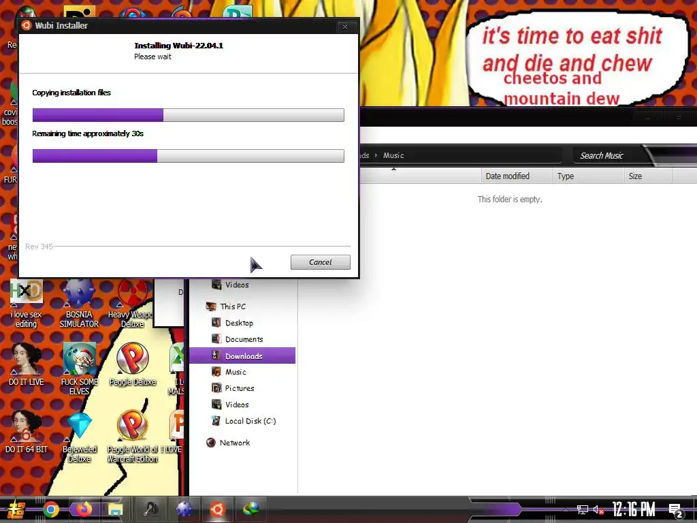Open the HxD 'i love sex editing' desktop icon
Image resolution: width=697 pixels, height=523 pixels.
27,304
